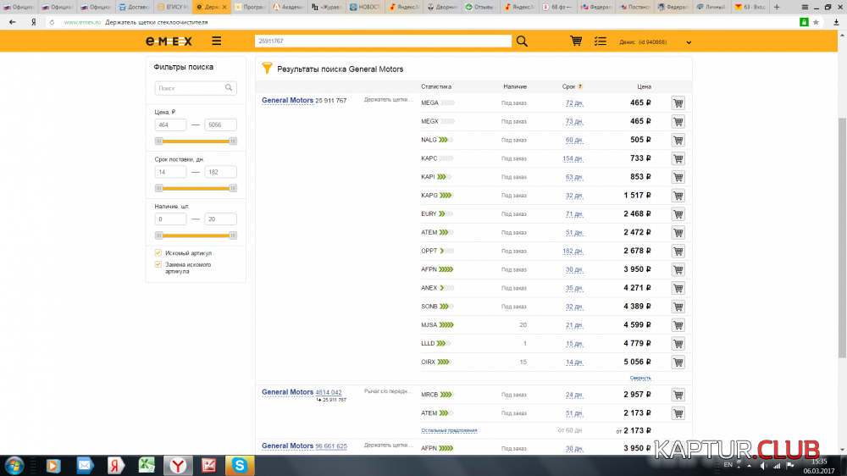Switch to the 'НОВОСТИ' browser tab
The image size is (847, 476).
[x=366, y=7]
